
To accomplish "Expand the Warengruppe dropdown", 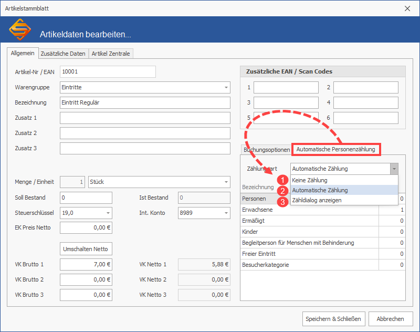I will tap(226, 87).
